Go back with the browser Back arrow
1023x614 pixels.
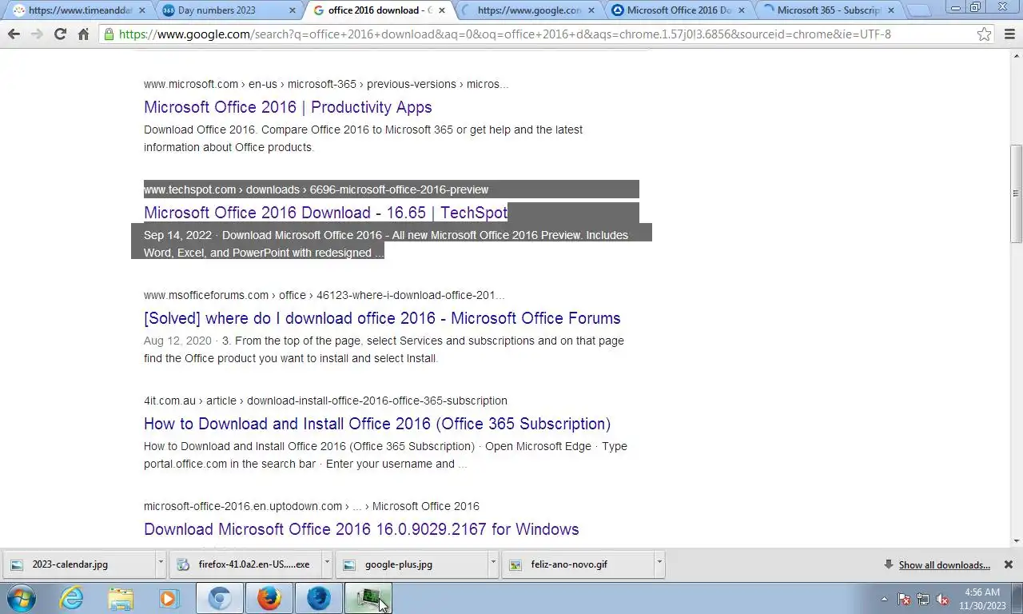click(14, 34)
